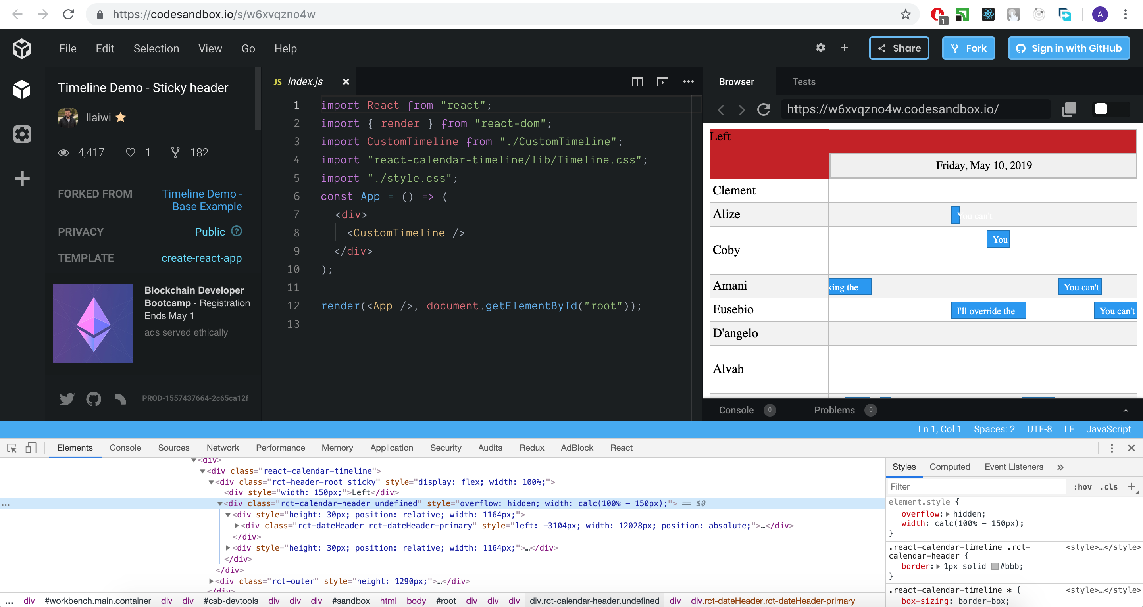Collapse the preview panel with the chevron
The image size is (1143, 607).
click(x=1126, y=411)
